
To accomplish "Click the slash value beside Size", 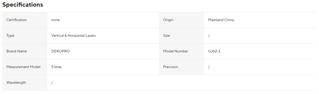I will 209,36.
